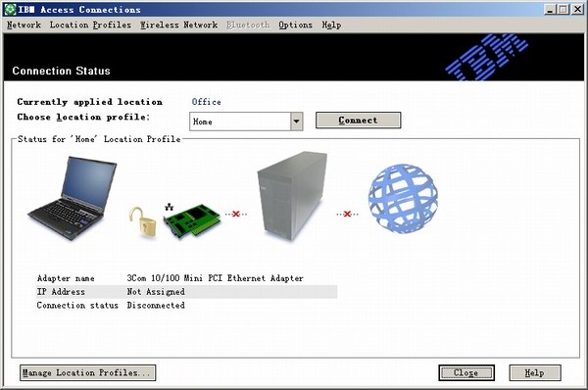Open the Location Profiles menu
The image size is (588, 390).
click(x=90, y=25)
